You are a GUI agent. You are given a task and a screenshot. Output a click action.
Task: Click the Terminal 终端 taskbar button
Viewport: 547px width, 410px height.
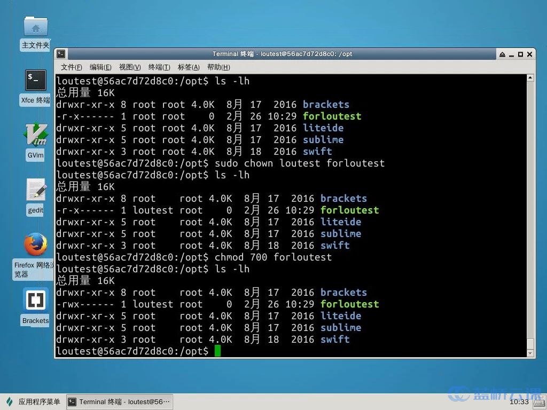point(119,401)
